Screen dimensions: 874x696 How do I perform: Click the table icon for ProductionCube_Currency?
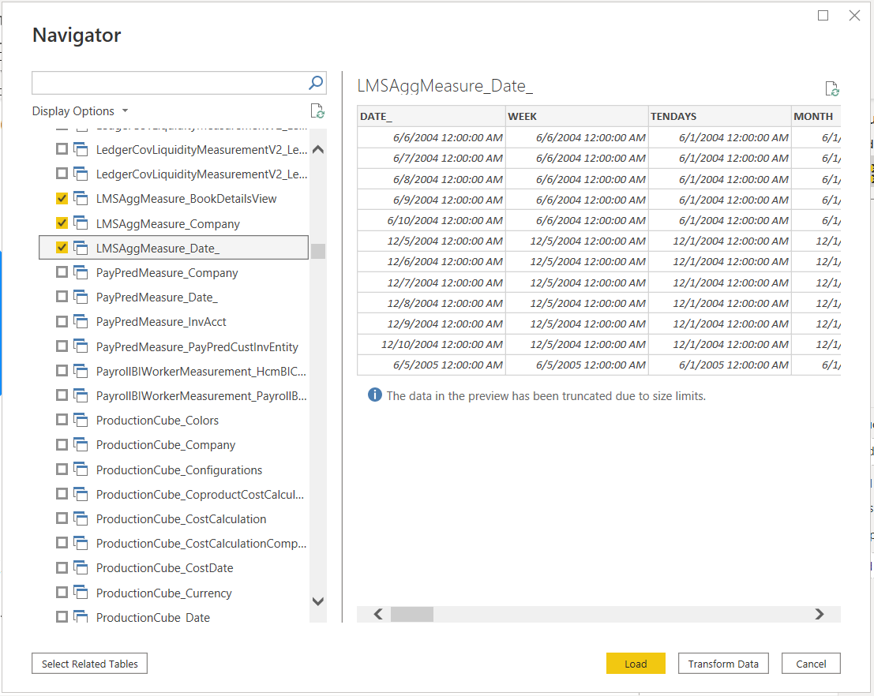click(81, 593)
